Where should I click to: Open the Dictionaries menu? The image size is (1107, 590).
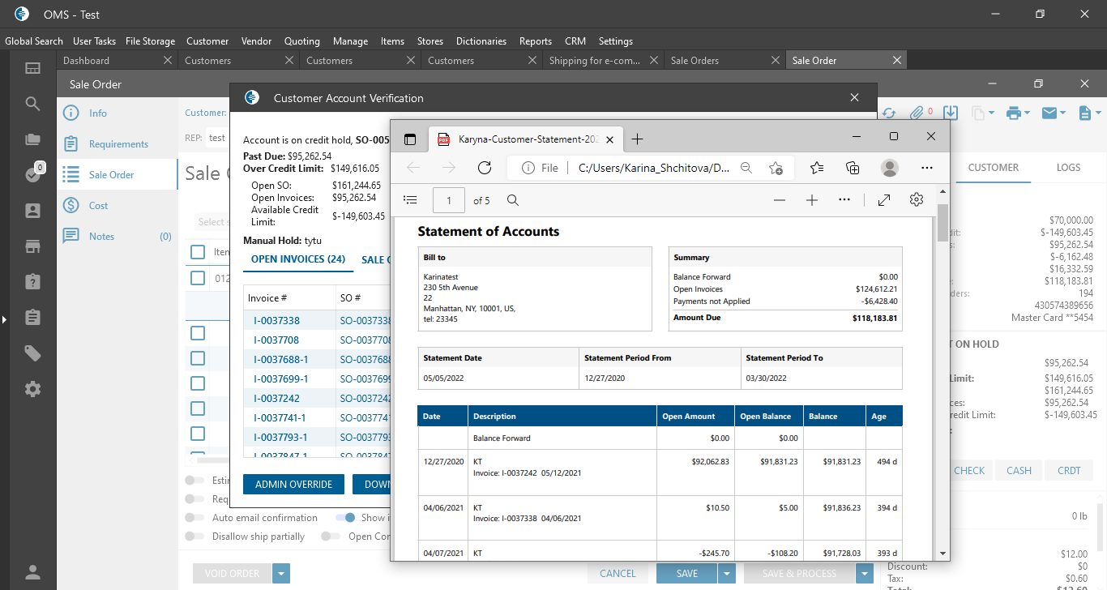[x=481, y=41]
